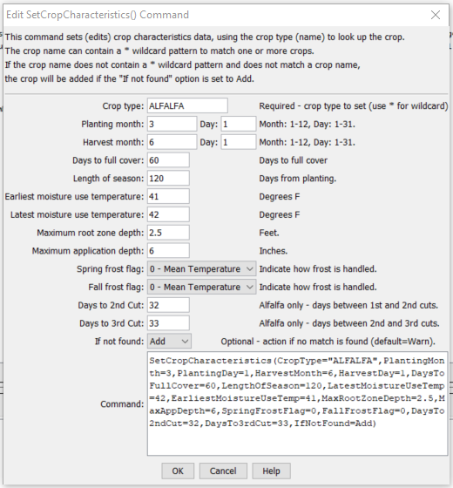This screenshot has width=453, height=488.
Task: Click the 'Days from planting.' note
Action: click(298, 179)
